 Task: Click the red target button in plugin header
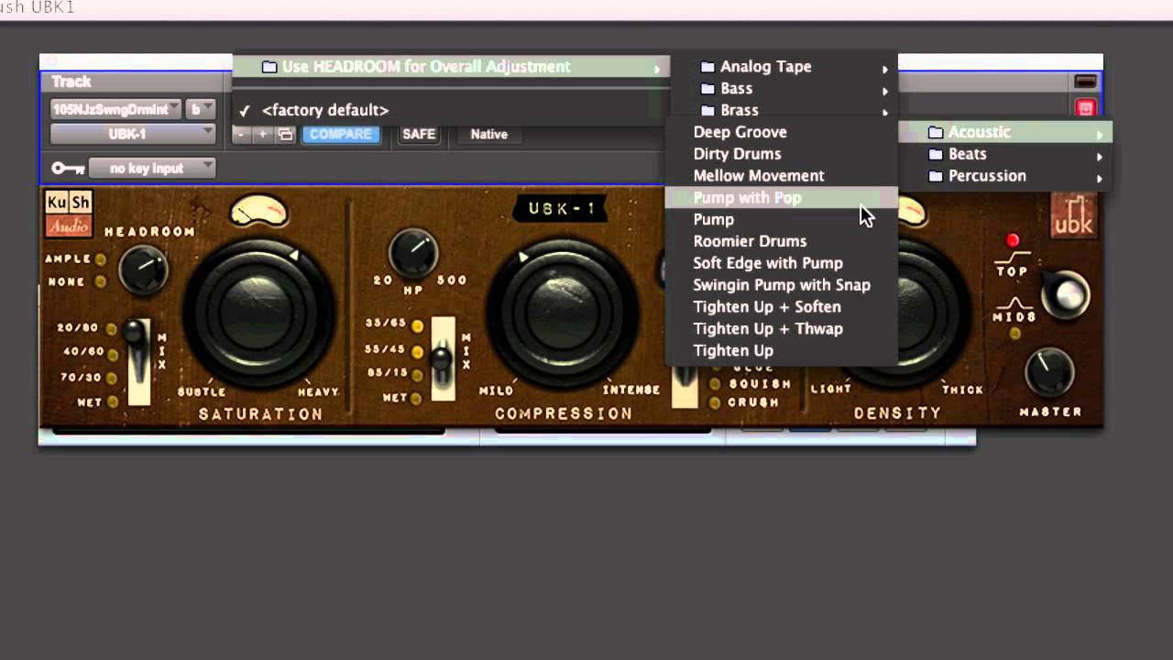[1085, 108]
